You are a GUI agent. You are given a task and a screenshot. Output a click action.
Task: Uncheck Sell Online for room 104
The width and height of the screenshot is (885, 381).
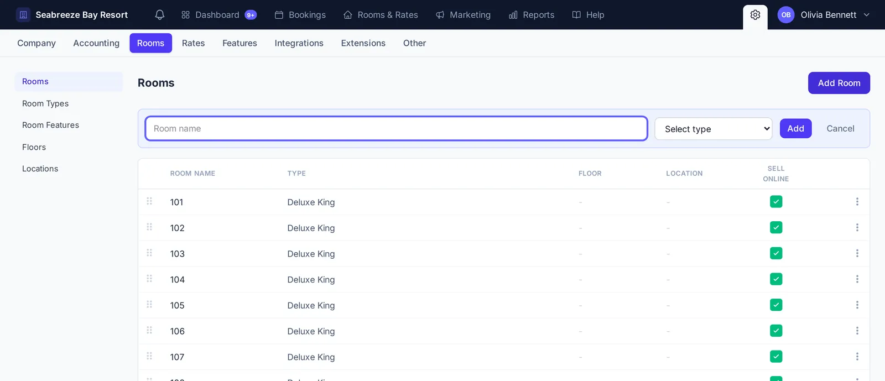tap(776, 279)
